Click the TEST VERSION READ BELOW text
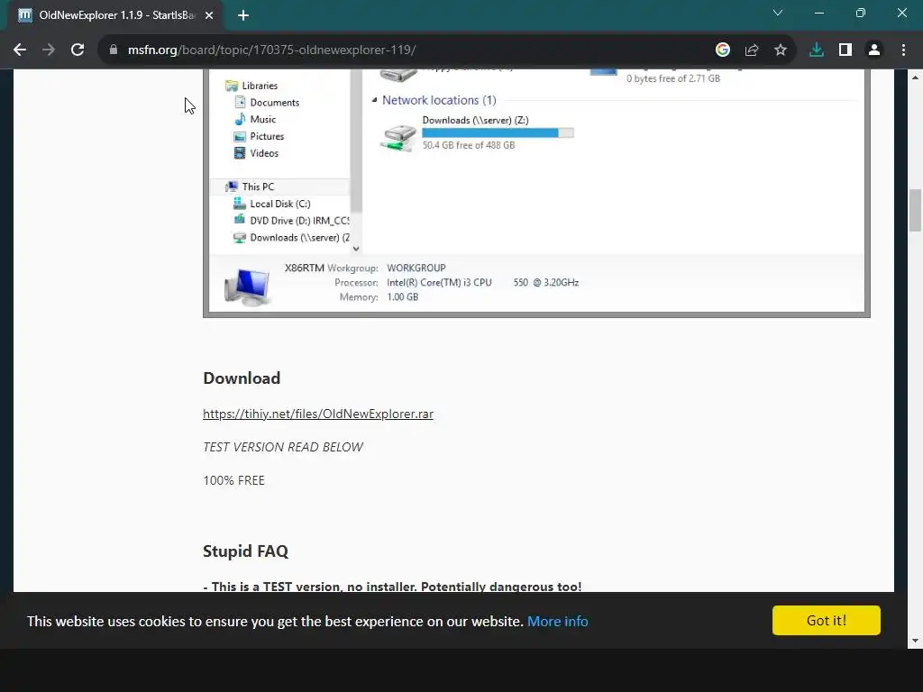923x692 pixels. coord(283,447)
